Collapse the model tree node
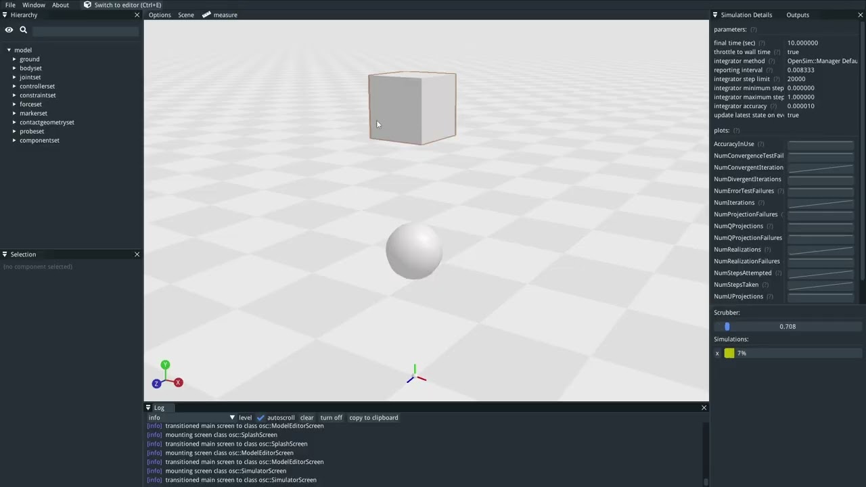This screenshot has width=866, height=487. 9,50
